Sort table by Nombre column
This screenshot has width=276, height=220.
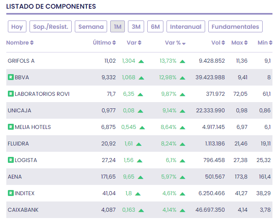point(20,43)
